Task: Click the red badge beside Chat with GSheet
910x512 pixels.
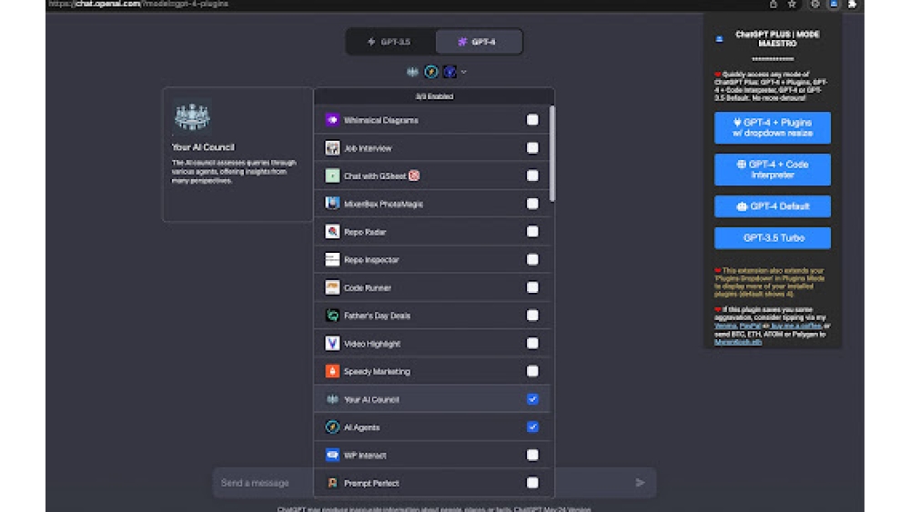Action: (414, 176)
